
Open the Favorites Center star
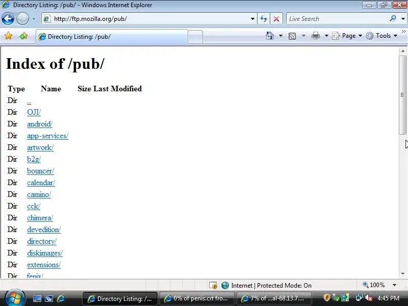[x=8, y=36]
